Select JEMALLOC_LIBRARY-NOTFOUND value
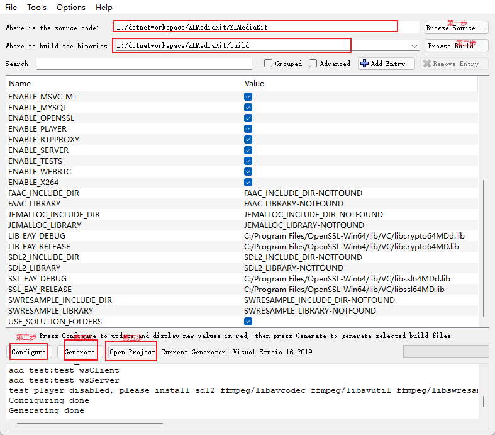Image resolution: width=495 pixels, height=435 pixels. pos(304,225)
